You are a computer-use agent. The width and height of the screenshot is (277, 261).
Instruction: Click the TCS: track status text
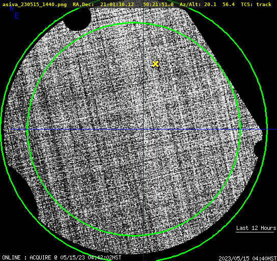click(x=256, y=5)
